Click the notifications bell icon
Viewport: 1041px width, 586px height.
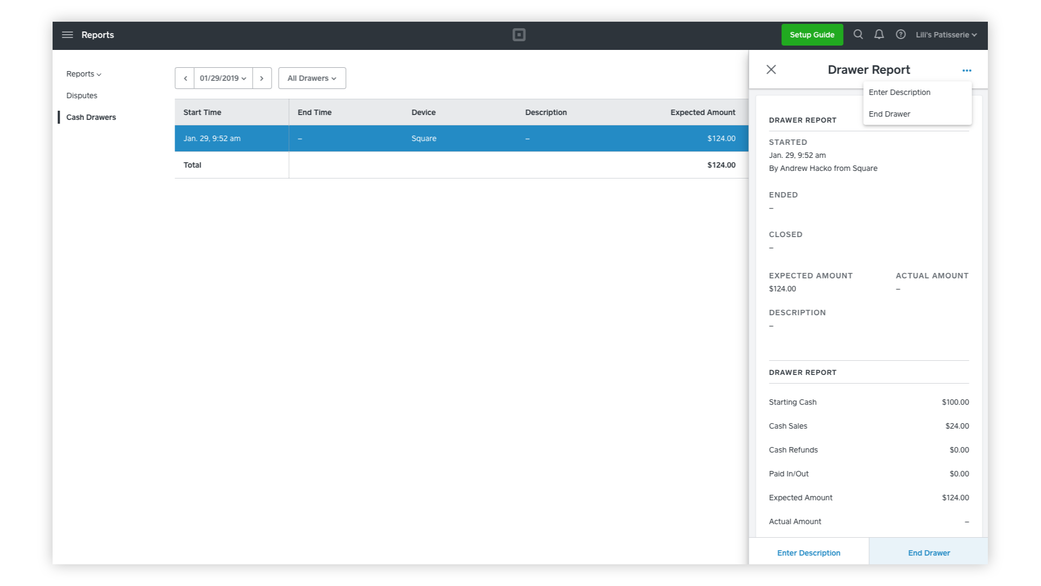pyautogui.click(x=878, y=34)
